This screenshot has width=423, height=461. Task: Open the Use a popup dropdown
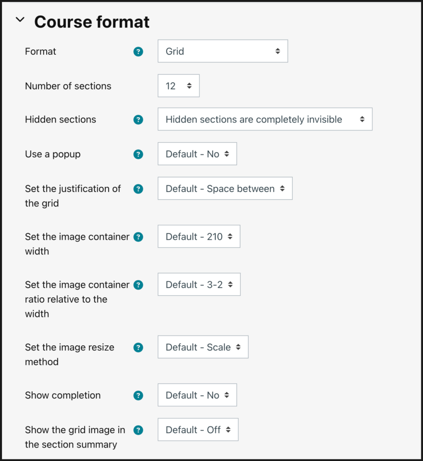click(197, 154)
